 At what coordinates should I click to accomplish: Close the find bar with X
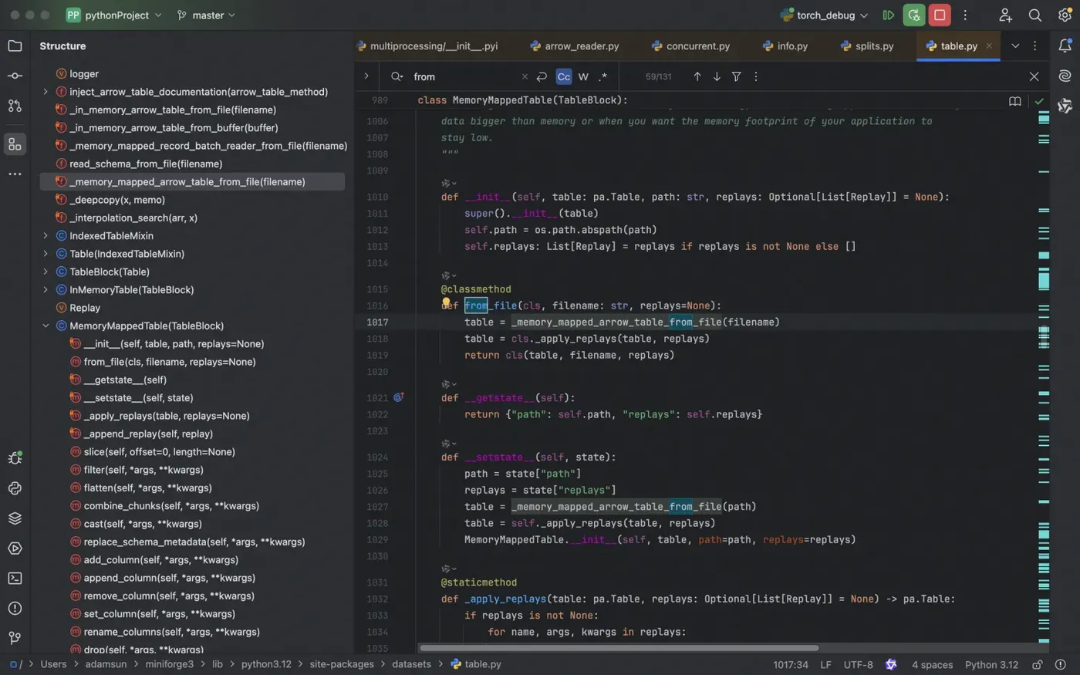tap(1034, 76)
